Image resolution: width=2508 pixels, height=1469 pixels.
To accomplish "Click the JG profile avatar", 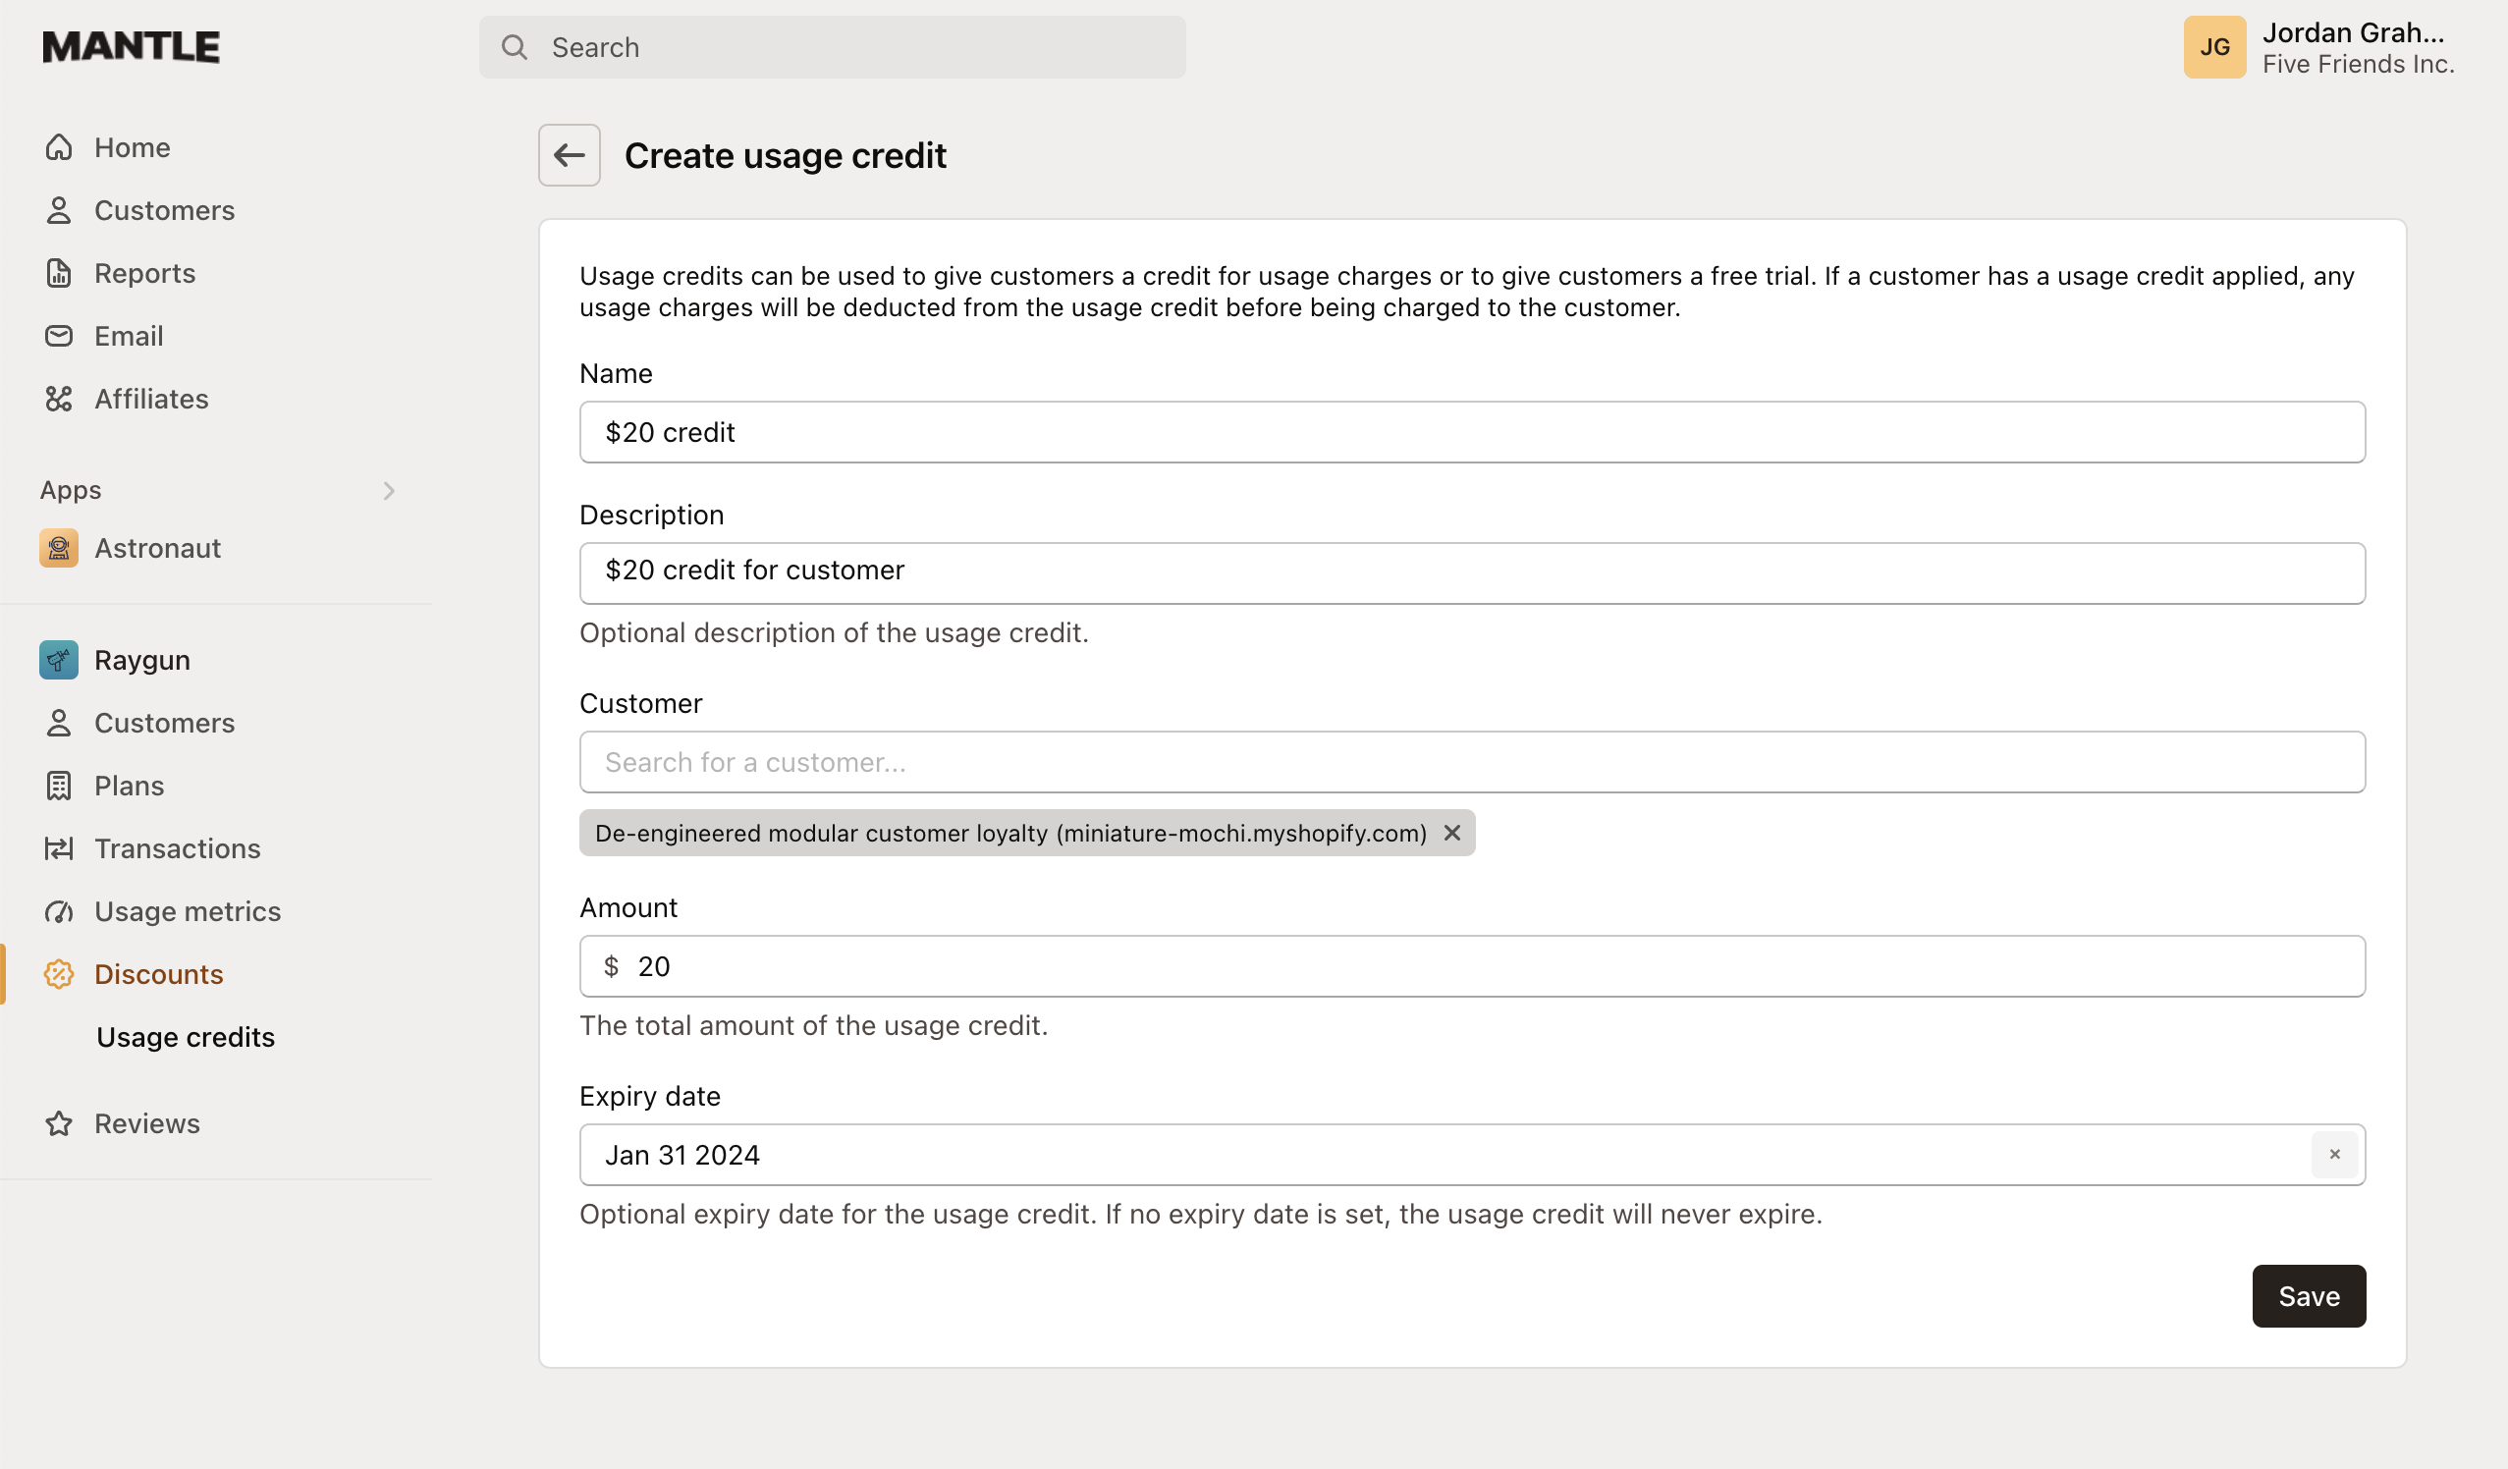I will tap(2214, 47).
